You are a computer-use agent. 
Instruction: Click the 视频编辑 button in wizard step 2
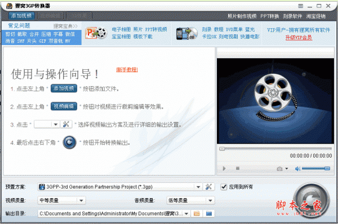pos(64,106)
